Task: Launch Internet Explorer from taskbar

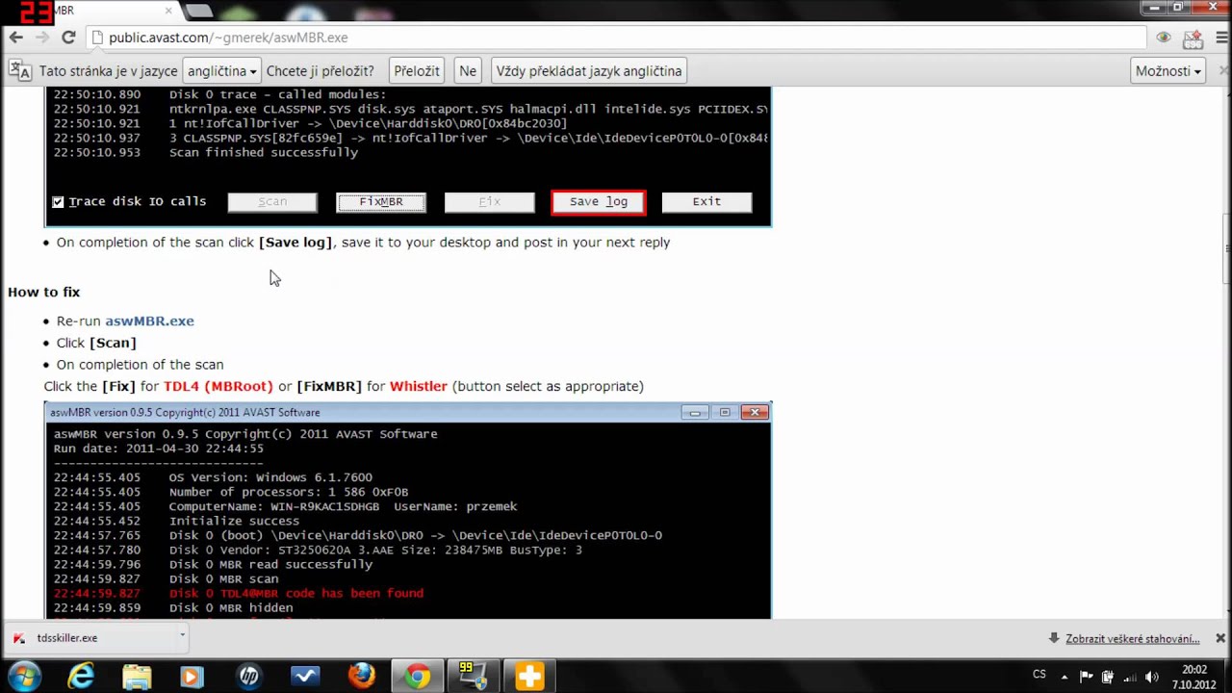Action: point(81,677)
